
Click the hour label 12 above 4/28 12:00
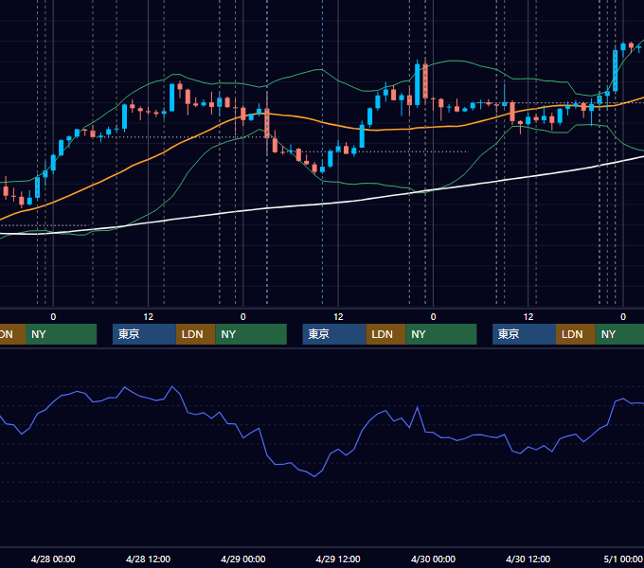pyautogui.click(x=149, y=317)
